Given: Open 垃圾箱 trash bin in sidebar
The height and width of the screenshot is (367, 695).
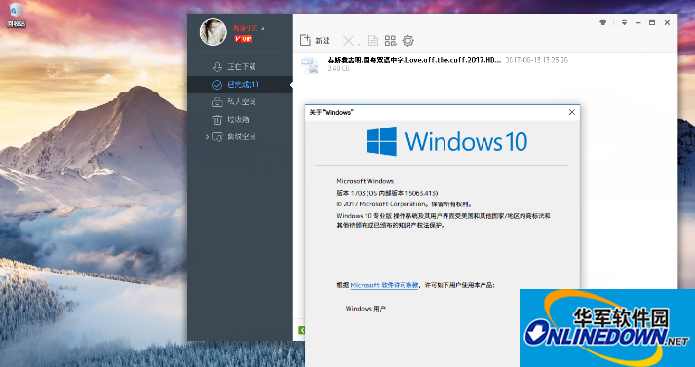Looking at the screenshot, I should [x=240, y=120].
